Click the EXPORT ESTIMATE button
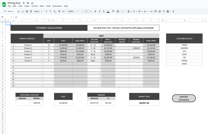This screenshot has width=208, height=134. tap(184, 98)
